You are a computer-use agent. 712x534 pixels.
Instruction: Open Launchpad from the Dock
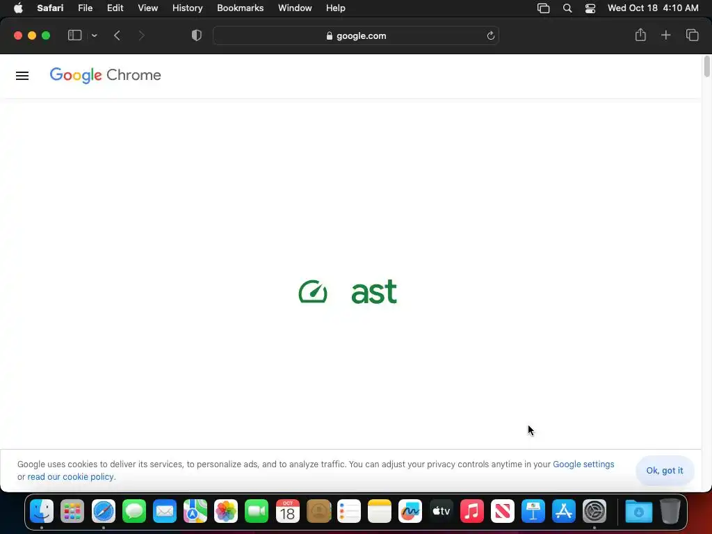point(72,511)
